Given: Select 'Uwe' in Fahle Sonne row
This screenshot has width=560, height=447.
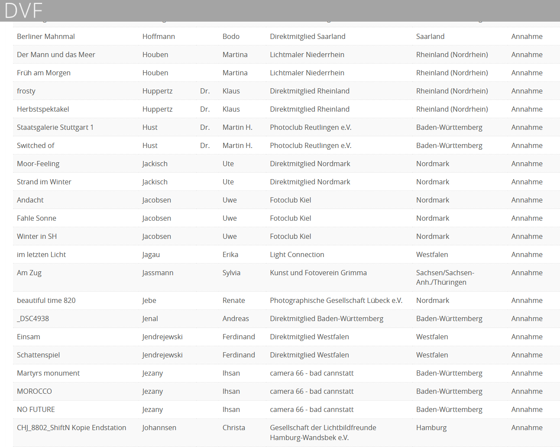Looking at the screenshot, I should click(230, 218).
